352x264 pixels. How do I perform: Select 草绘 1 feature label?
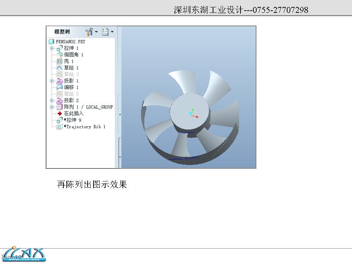71,68
